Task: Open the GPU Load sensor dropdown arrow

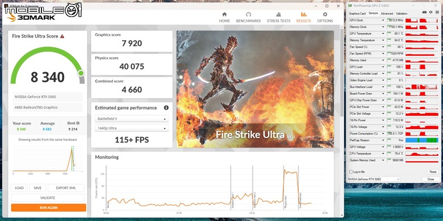Action: (x=383, y=67)
